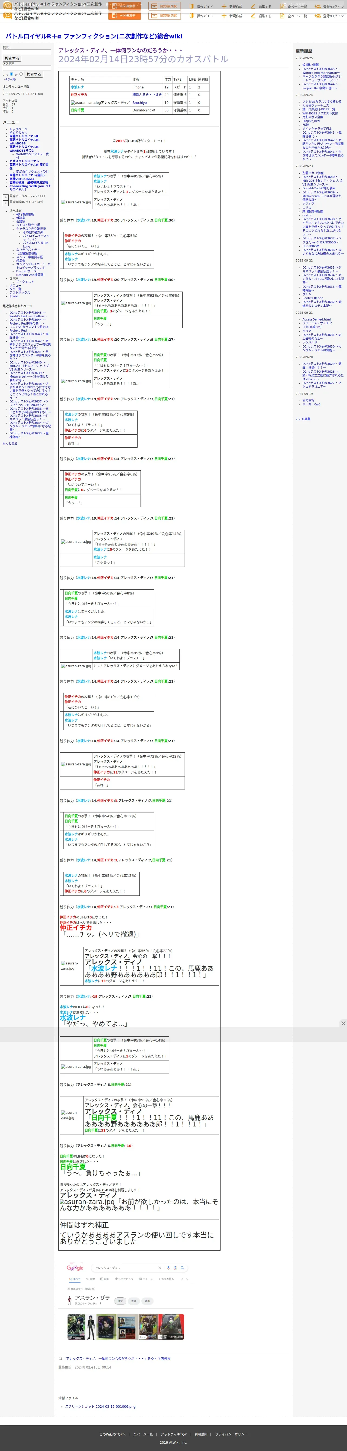Open 力天使ヴァーチェス in update history
347x1451 pixels.
315,105
